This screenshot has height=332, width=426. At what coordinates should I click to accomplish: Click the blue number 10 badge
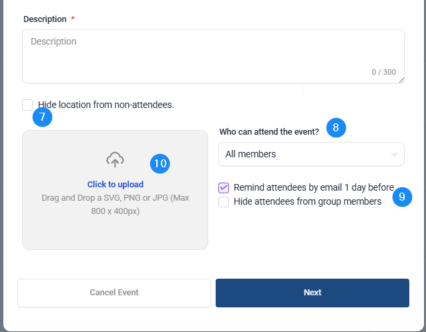[x=160, y=163]
